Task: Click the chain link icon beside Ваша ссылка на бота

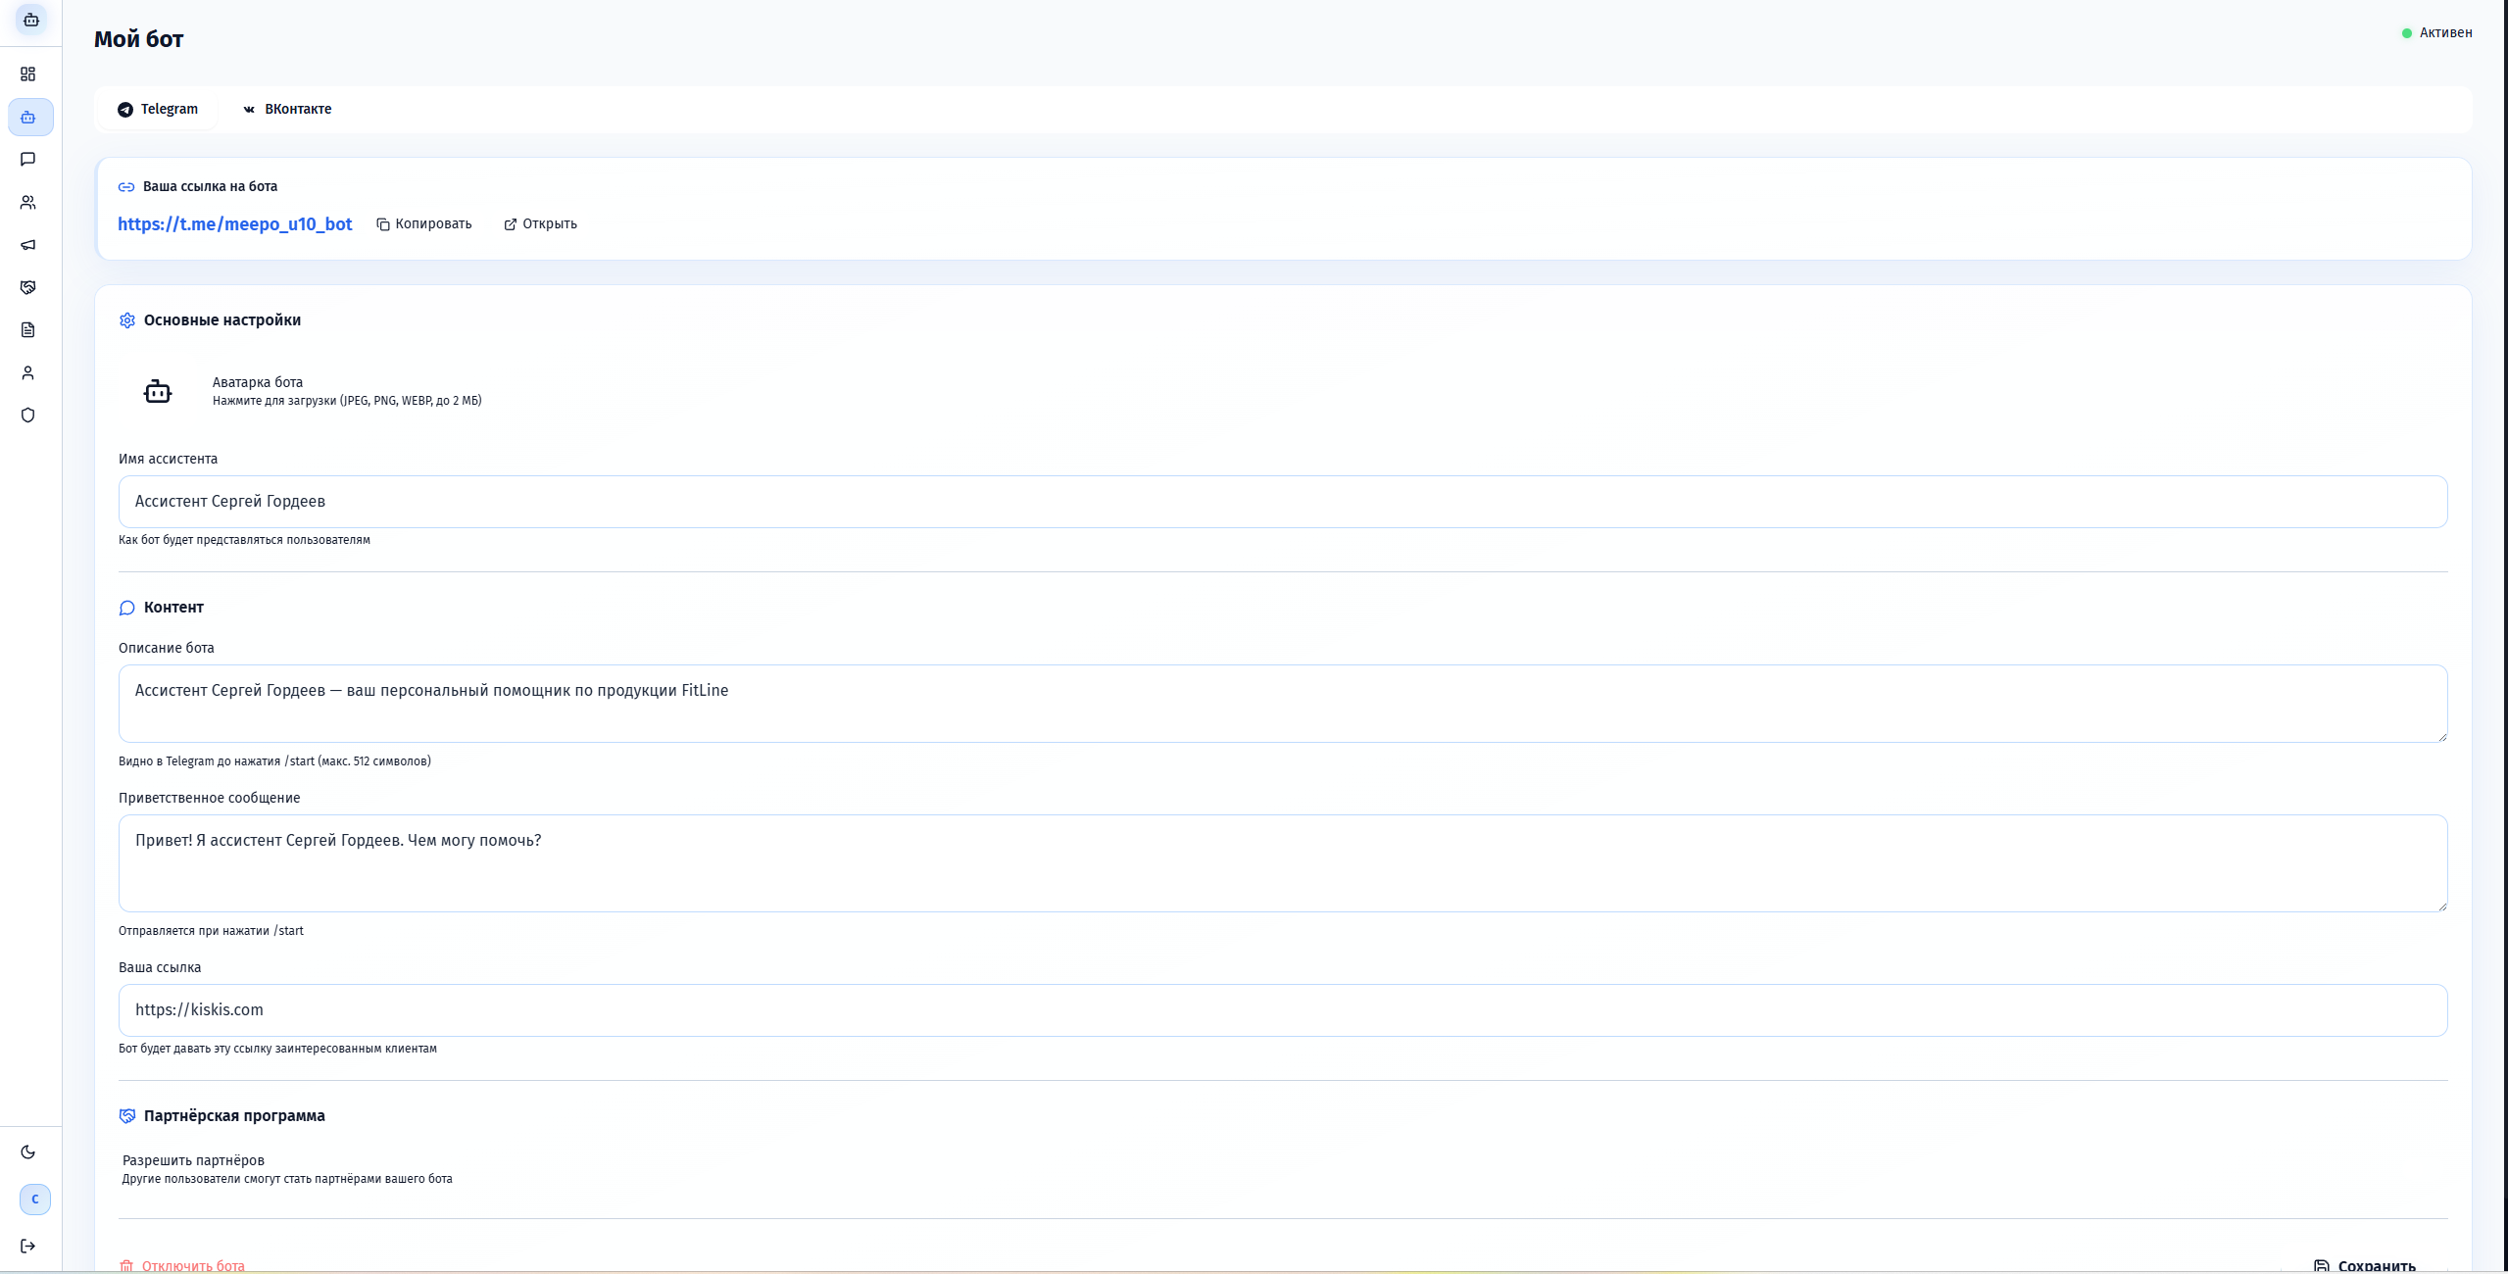Action: click(x=126, y=187)
